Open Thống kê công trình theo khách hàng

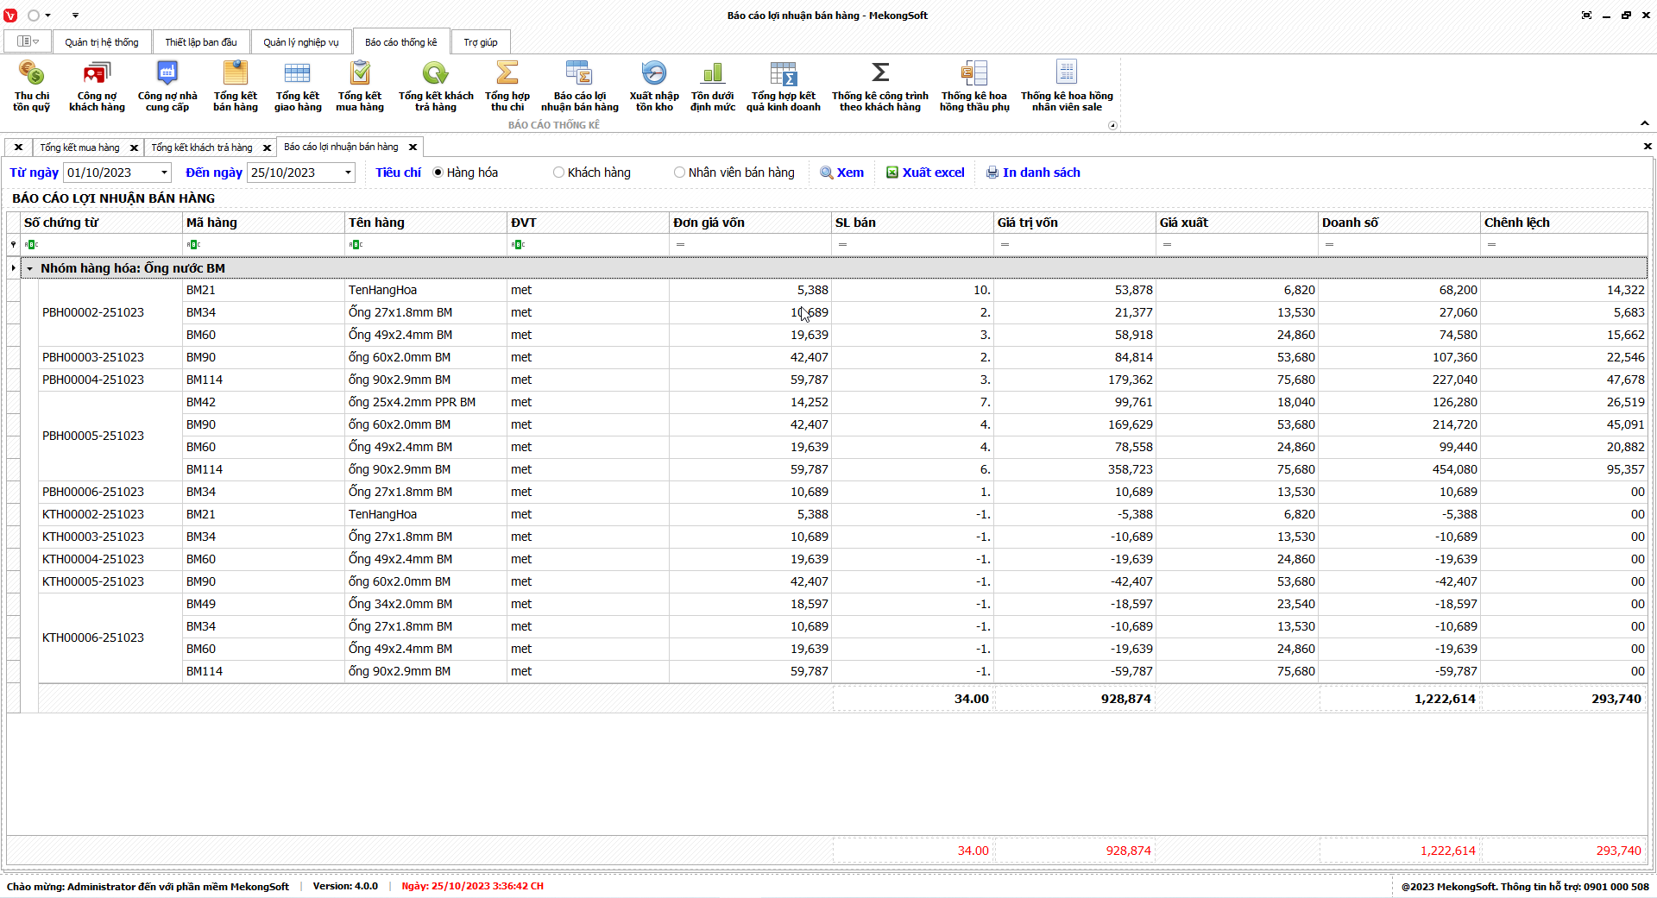[x=879, y=85]
